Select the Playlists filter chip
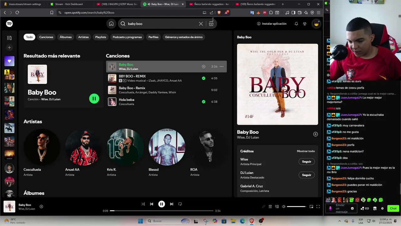Screen dimensions: 401x226 101,37
